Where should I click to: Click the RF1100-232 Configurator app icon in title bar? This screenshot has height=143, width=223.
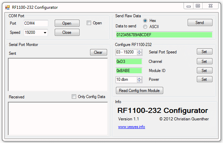[7, 7]
